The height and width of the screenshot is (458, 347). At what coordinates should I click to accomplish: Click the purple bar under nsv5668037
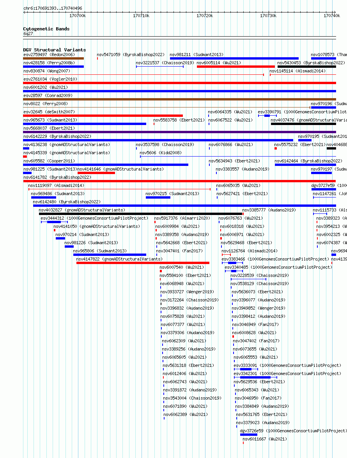pyautogui.click(x=179, y=132)
